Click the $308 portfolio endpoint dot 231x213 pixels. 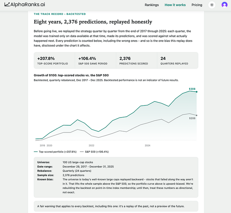point(197,92)
